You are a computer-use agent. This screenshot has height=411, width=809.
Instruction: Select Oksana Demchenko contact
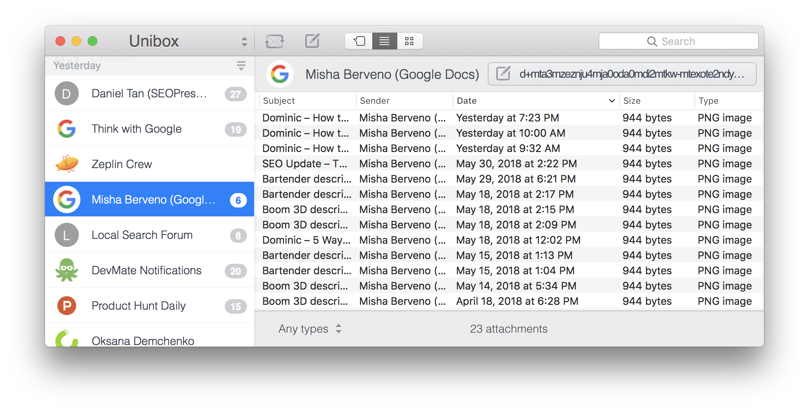150,335
